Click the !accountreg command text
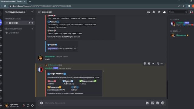Image resolution: width=194 pixels, height=109 pixels. click(52, 25)
